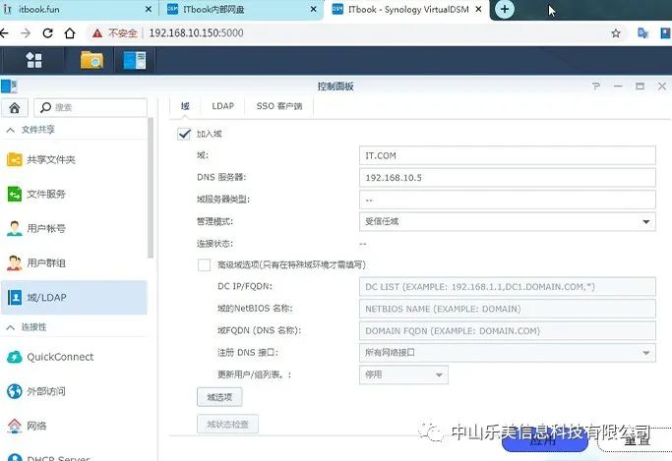Click the Control Panel window title icon
This screenshot has height=461, width=672.
tap(9, 86)
